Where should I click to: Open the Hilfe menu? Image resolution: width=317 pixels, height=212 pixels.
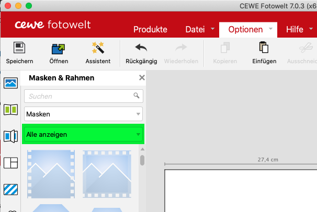pyautogui.click(x=295, y=29)
